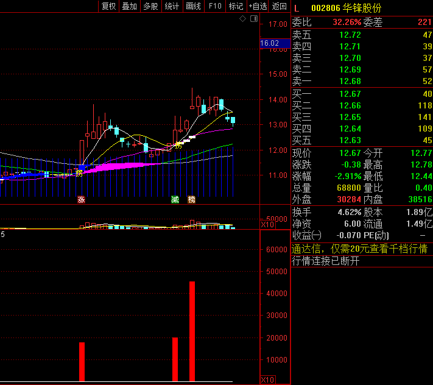
Task: Click 涨幅 value -2.91%
Action: (x=348, y=177)
